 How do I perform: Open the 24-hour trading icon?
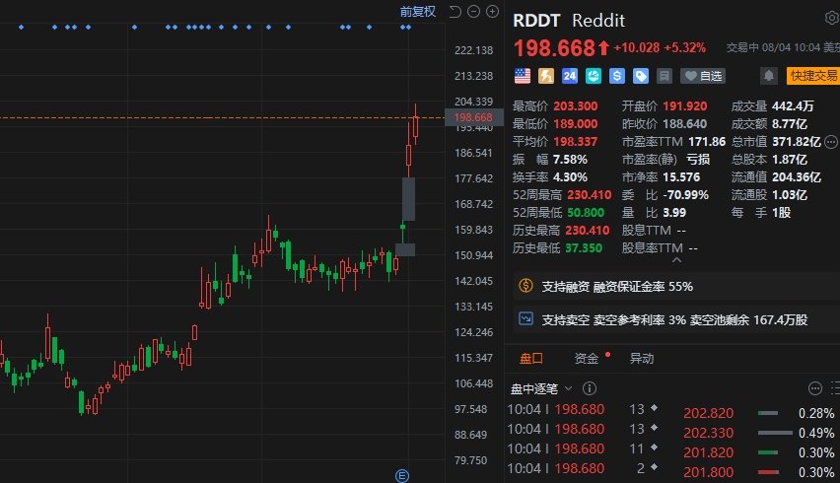tap(570, 76)
